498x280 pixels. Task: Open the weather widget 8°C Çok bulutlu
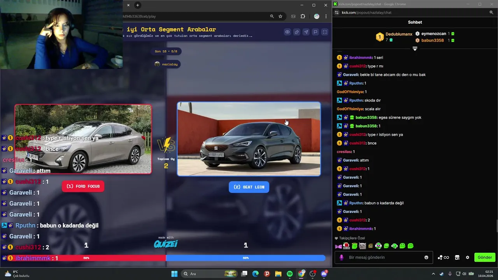click(16, 274)
